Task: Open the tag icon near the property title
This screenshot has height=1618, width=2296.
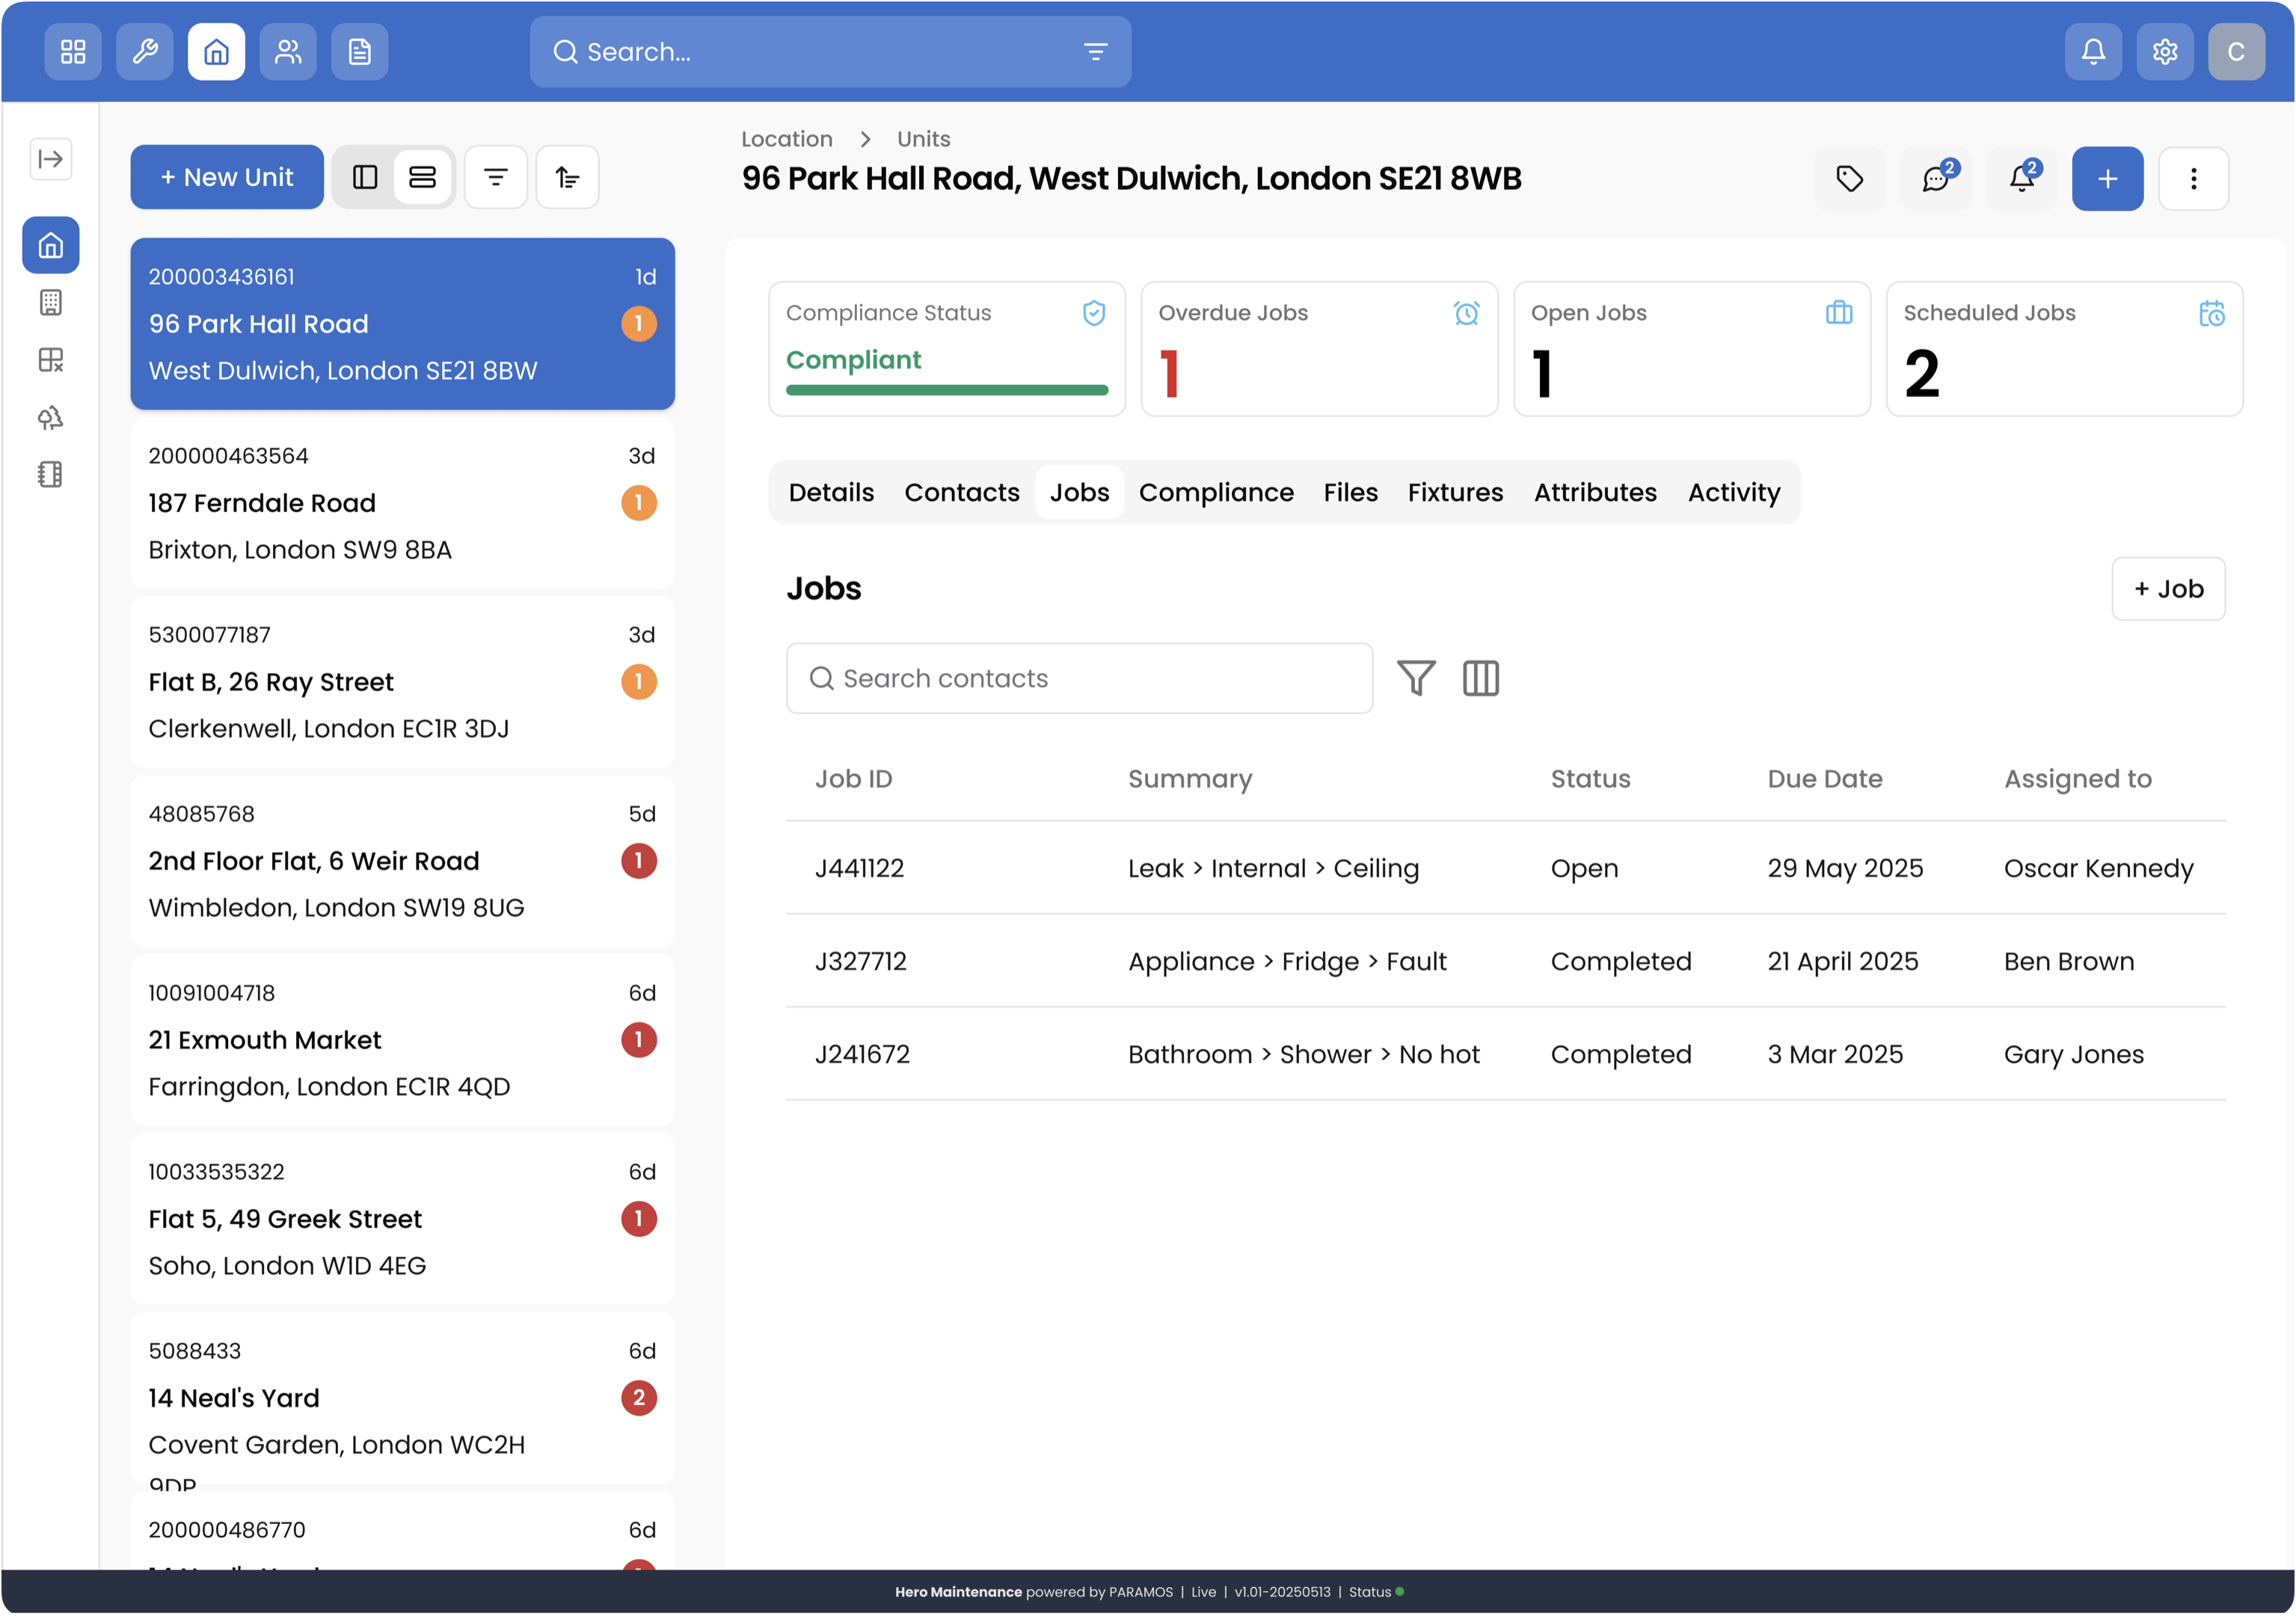Action: [x=1850, y=178]
